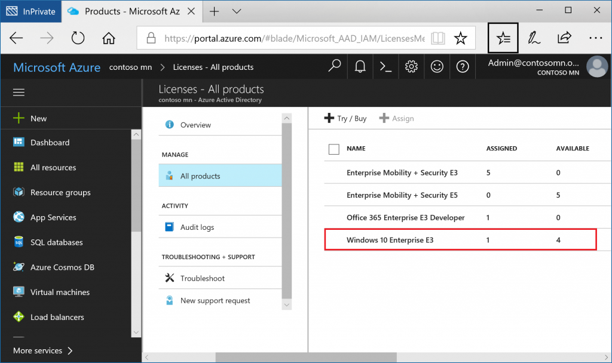Send feedback via the smiley icon

[437, 66]
